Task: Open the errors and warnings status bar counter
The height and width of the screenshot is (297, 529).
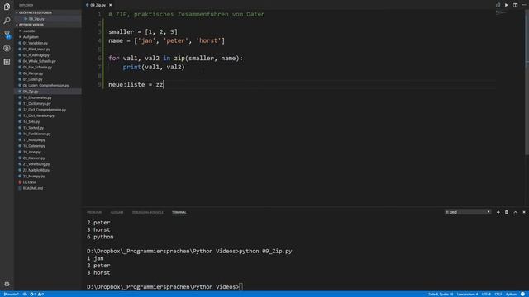Action: coord(36,294)
